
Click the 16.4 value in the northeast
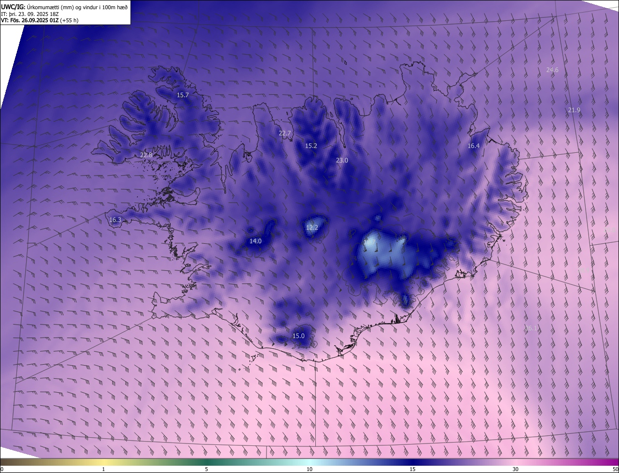pos(473,146)
